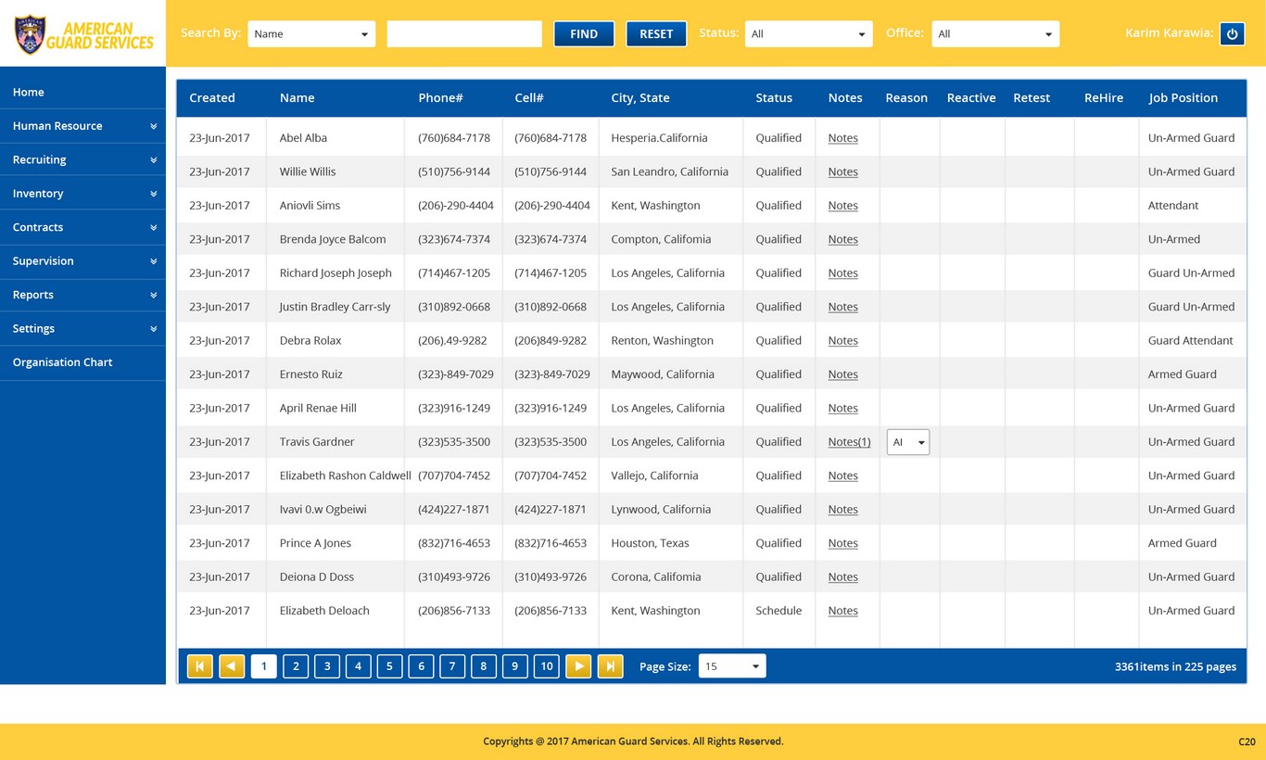Open the Status filter dropdown
Screen dimensions: 1266x760
click(809, 33)
